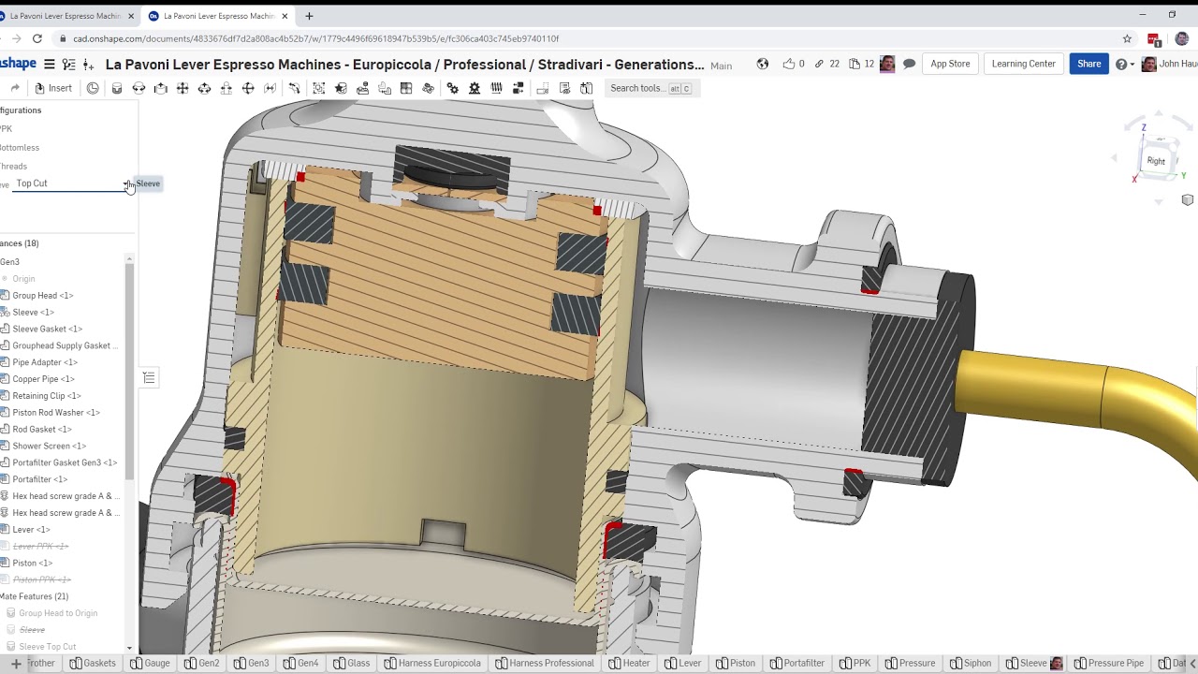This screenshot has width=1198, height=674.
Task: Add a new tab with plus button
Action: (x=16, y=664)
